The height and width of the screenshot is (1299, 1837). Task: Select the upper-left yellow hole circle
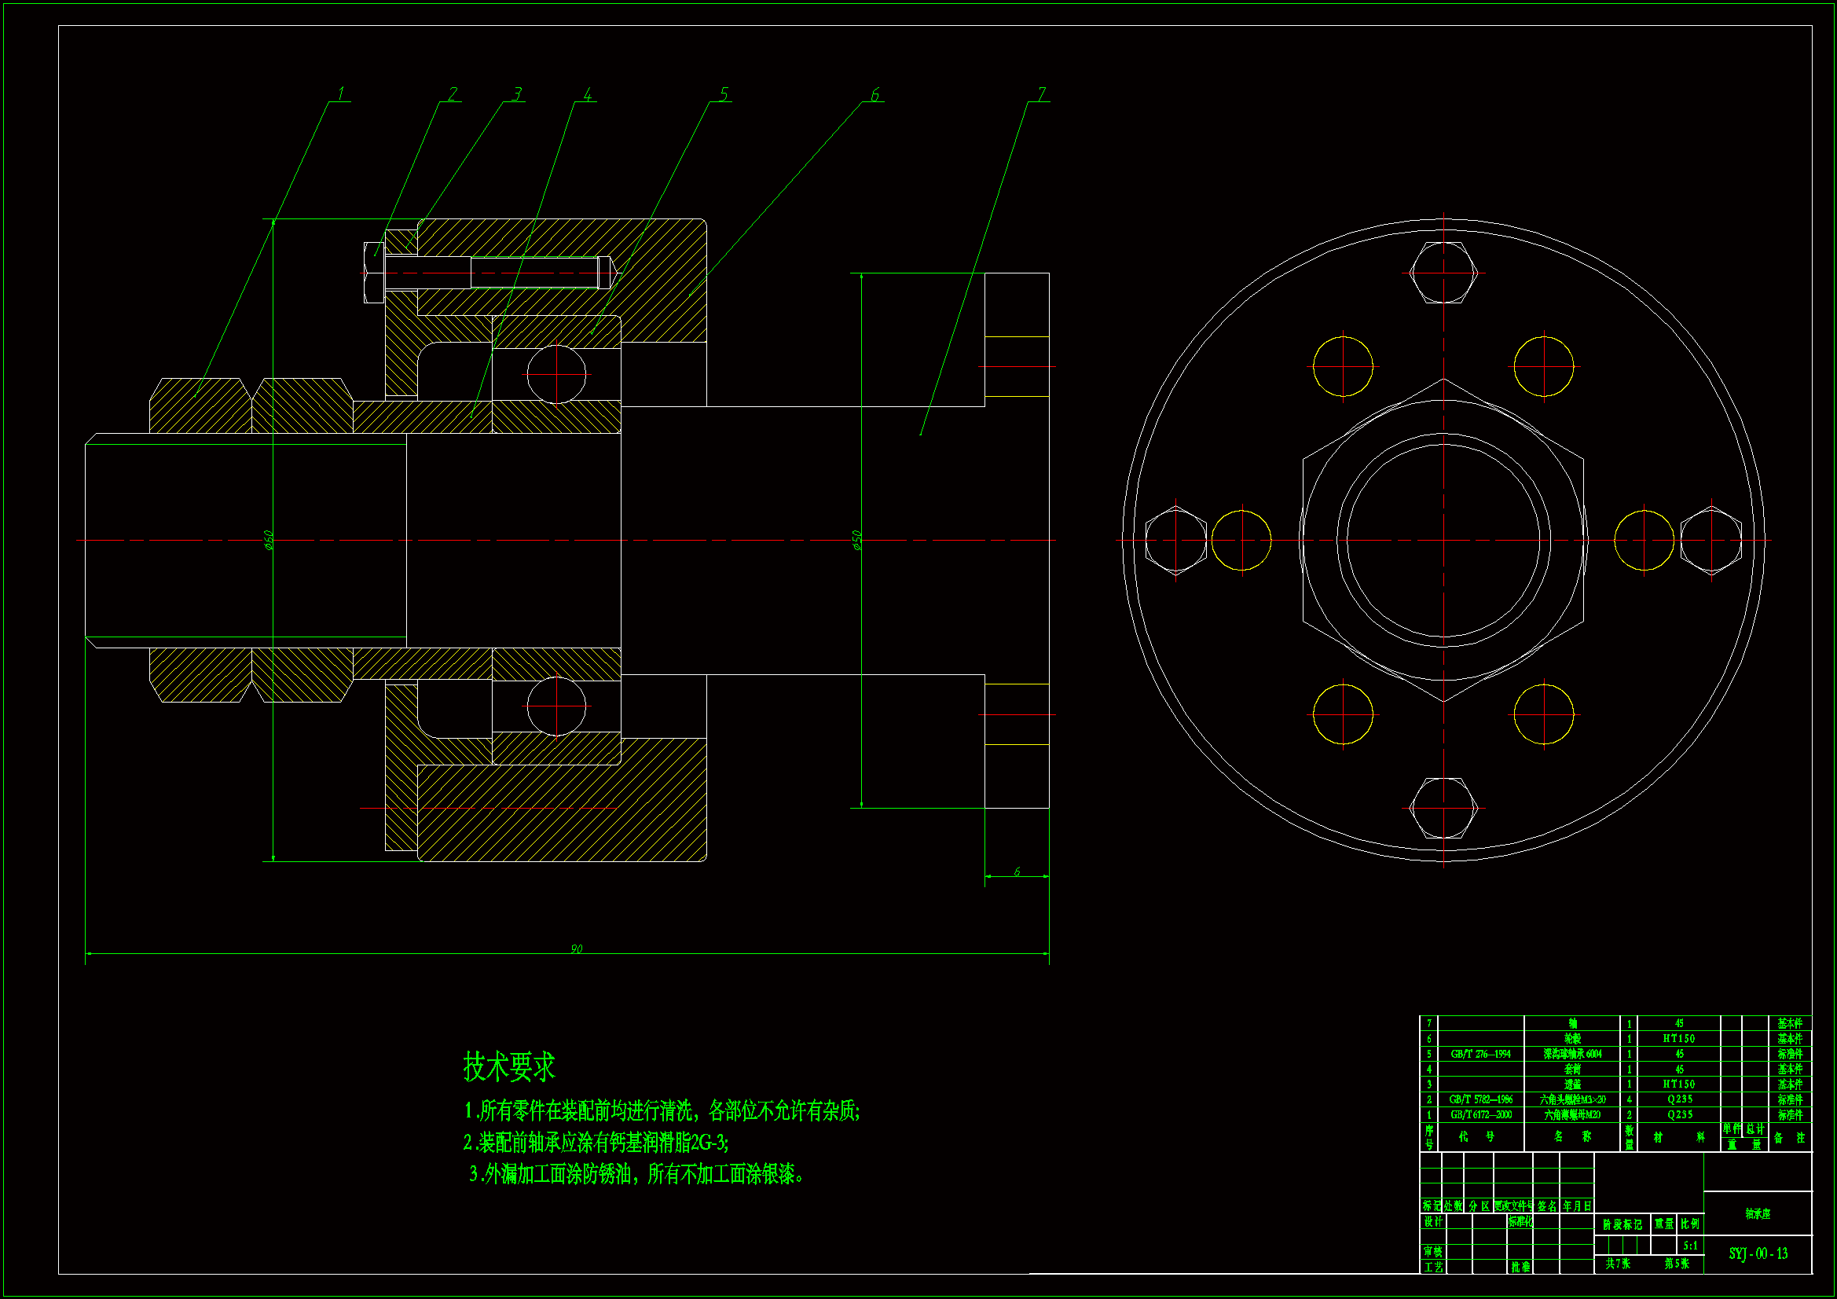coord(1343,366)
